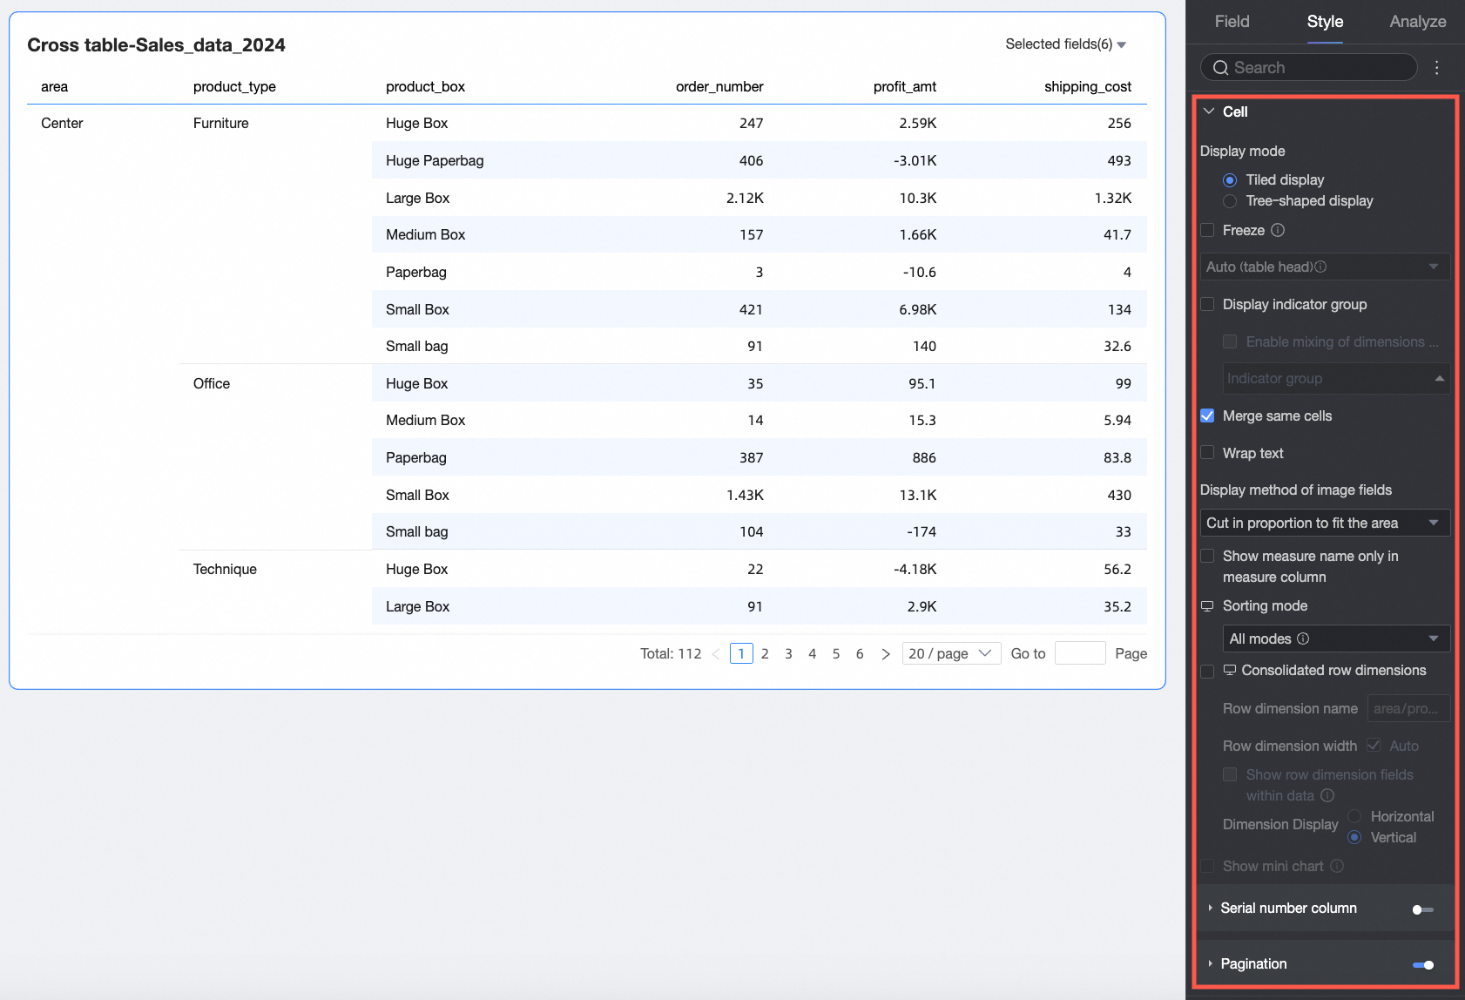Go to page 4

[x=812, y=653]
